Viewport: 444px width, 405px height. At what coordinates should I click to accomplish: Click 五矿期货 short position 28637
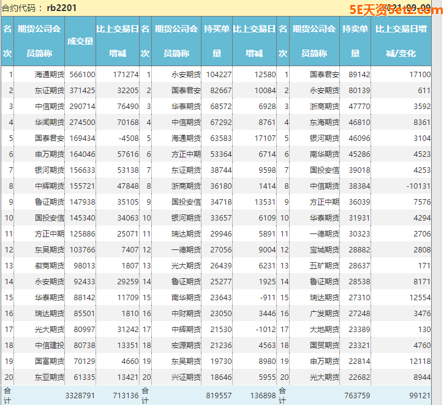tap(359, 266)
